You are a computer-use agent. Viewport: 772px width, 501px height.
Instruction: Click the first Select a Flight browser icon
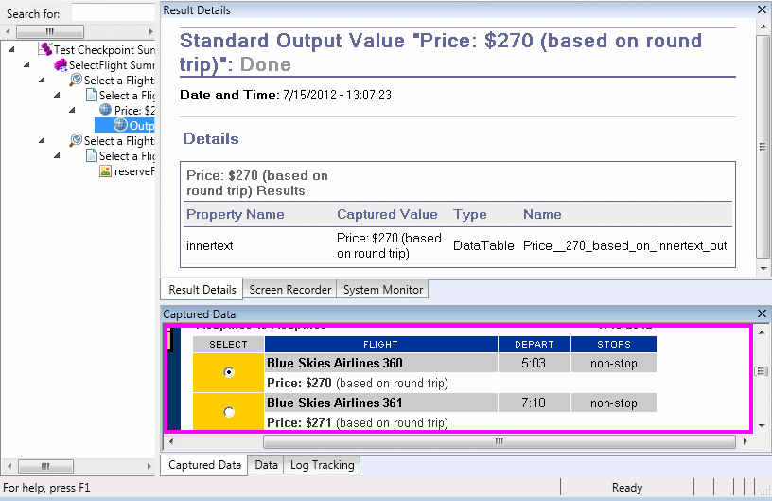(x=76, y=80)
